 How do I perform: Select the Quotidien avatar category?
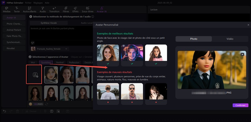click(46, 62)
